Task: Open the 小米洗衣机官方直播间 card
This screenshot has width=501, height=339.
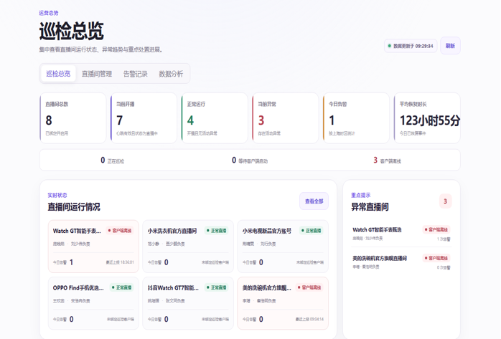Action: (x=188, y=247)
